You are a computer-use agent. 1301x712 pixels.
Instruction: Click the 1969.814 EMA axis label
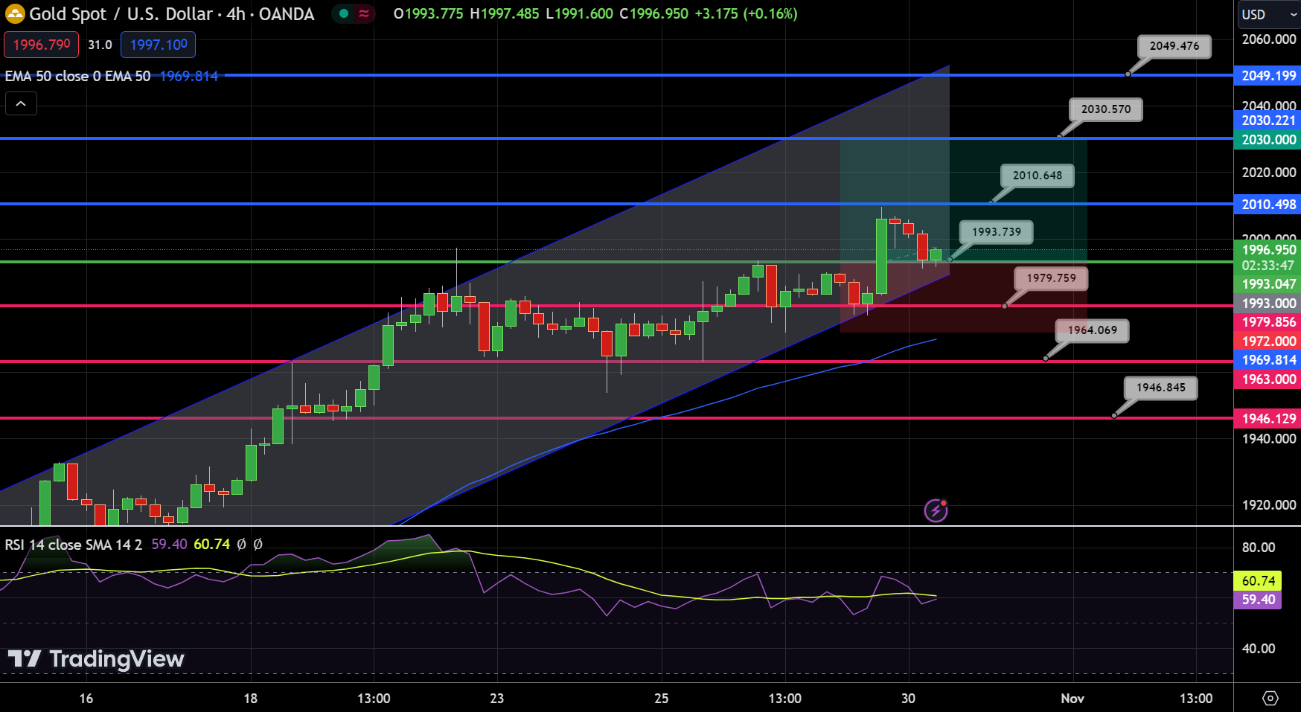pyautogui.click(x=1268, y=360)
